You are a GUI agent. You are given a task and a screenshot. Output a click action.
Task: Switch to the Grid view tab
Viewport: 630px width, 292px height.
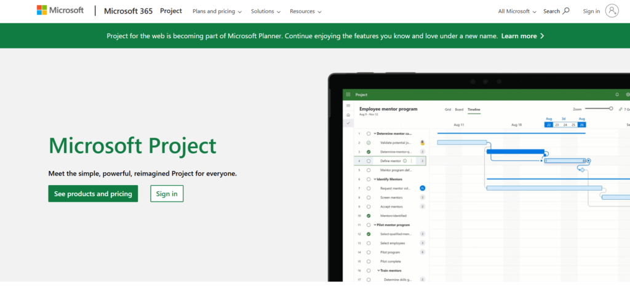tap(448, 109)
